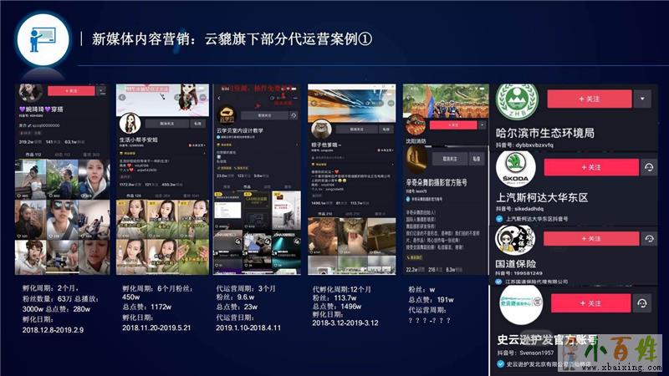Expand dropdown arrow next to Harbin follow button

[642, 99]
